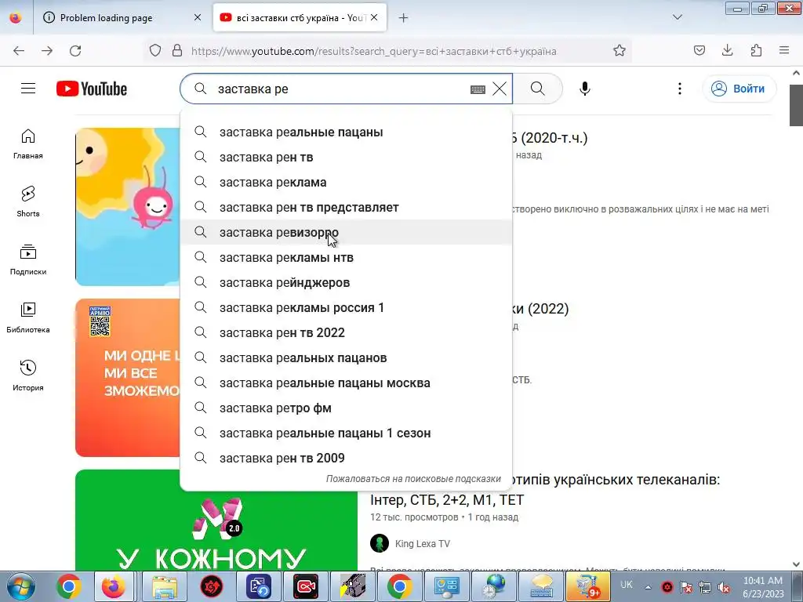803x602 pixels.
Task: Open the three-dot settings menu
Action: pyautogui.click(x=680, y=89)
